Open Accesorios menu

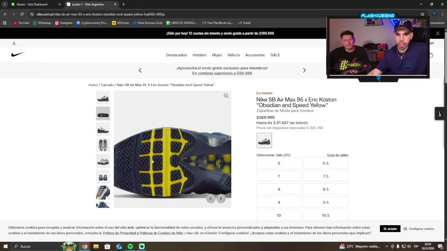pos(255,55)
